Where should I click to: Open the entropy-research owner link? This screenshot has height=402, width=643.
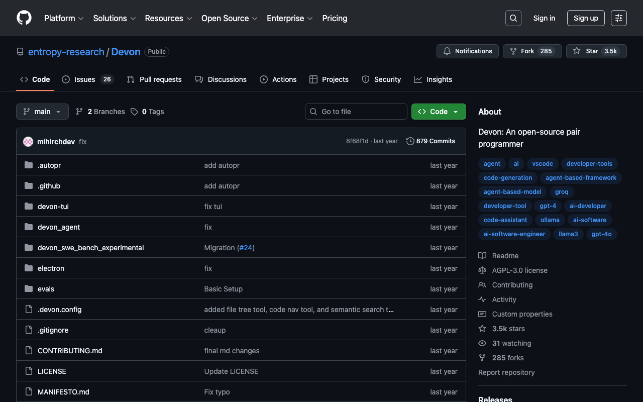click(66, 52)
